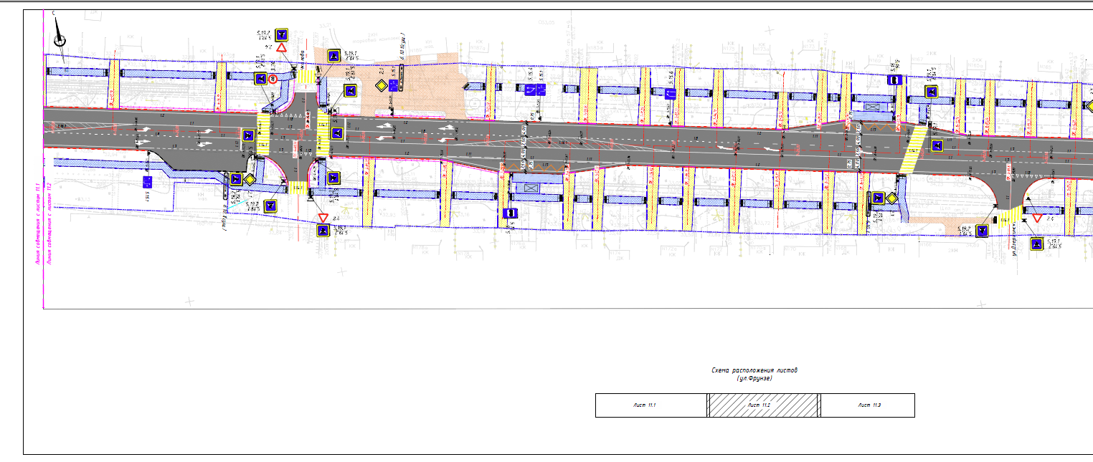
Task: Select the upward red triangle sign near top-left pedestrian sign
Action: [x=282, y=47]
